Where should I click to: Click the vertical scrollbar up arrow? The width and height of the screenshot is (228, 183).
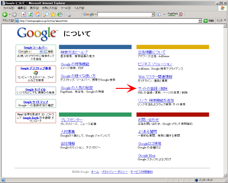[225, 26]
